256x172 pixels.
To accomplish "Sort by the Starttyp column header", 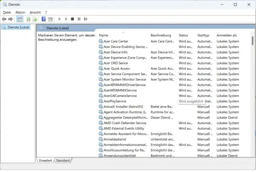I will [x=203, y=35].
